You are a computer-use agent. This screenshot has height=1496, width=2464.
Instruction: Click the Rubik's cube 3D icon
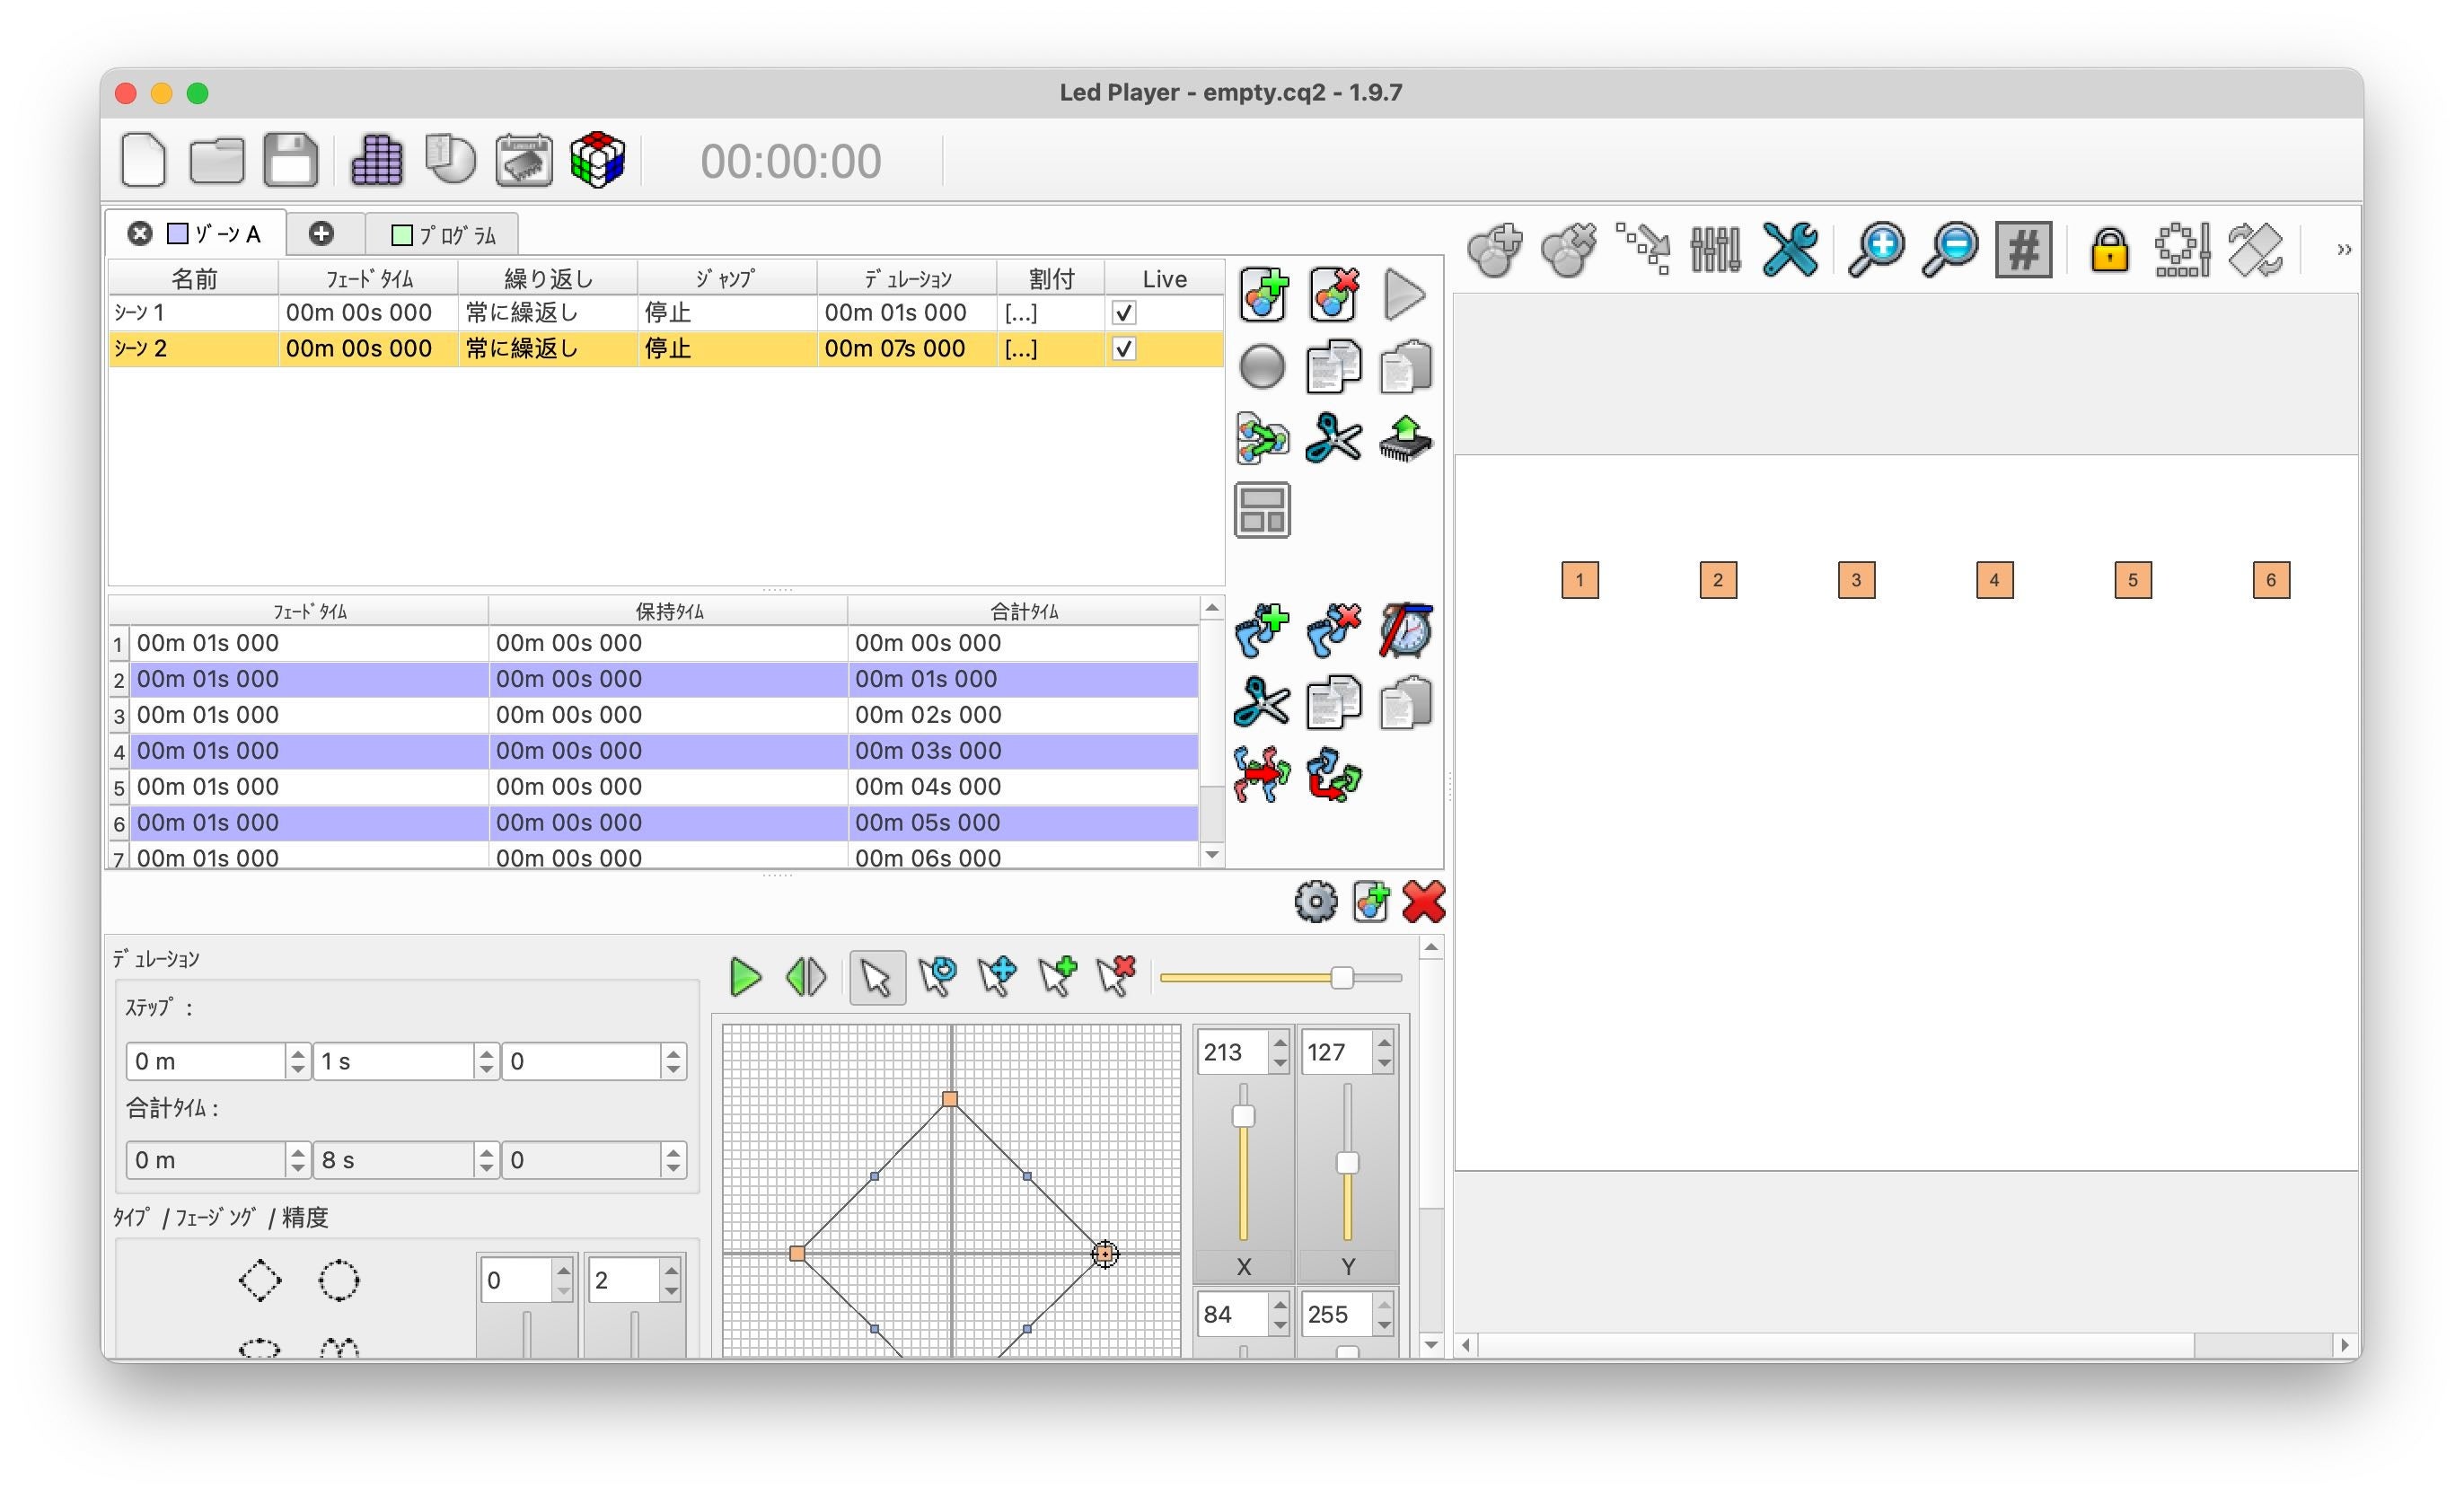(x=597, y=160)
